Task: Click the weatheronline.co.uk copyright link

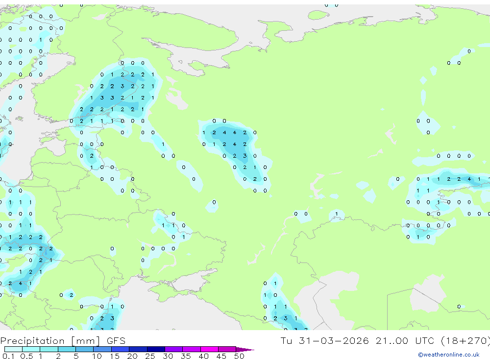Action: point(449,355)
